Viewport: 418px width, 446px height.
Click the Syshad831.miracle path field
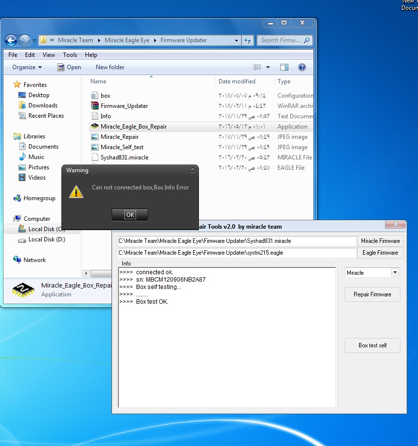click(237, 241)
